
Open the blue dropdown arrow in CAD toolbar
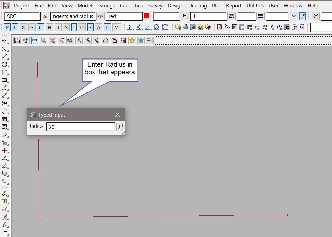[x=294, y=16]
